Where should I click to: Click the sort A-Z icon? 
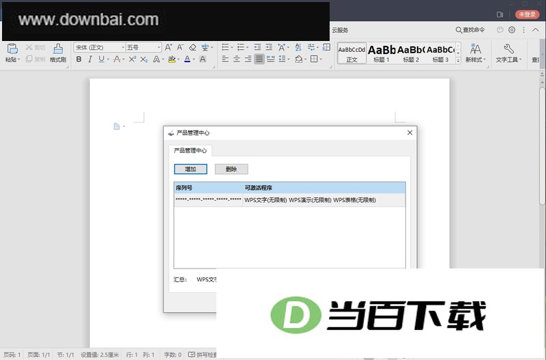click(298, 47)
